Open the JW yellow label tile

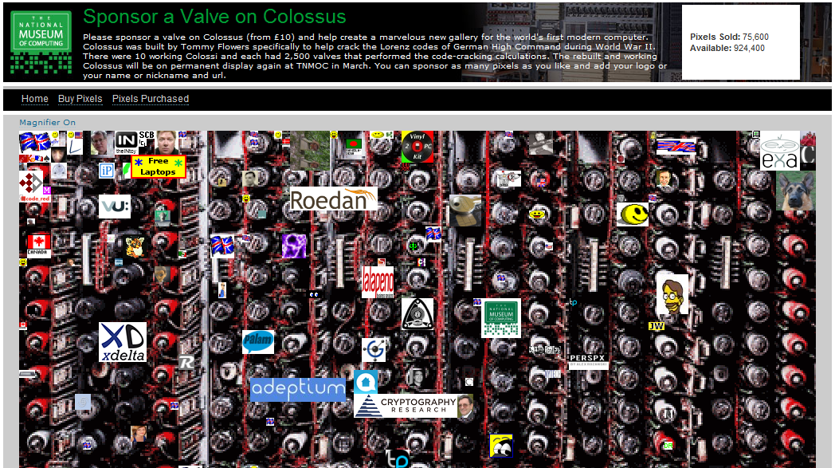656,326
